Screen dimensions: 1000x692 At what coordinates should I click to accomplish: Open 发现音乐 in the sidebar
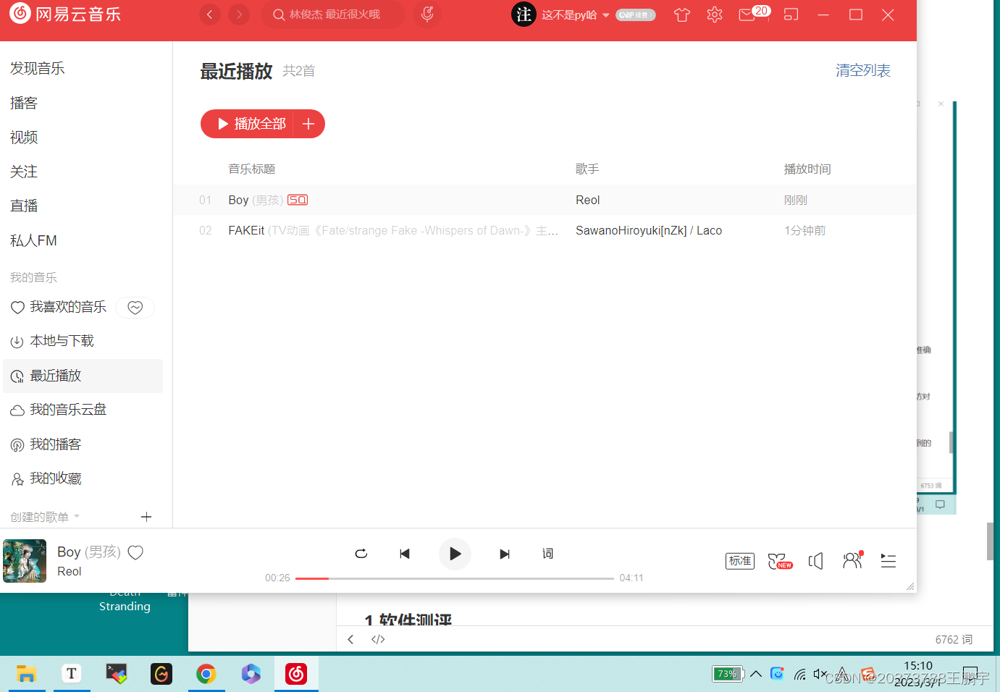[x=38, y=68]
